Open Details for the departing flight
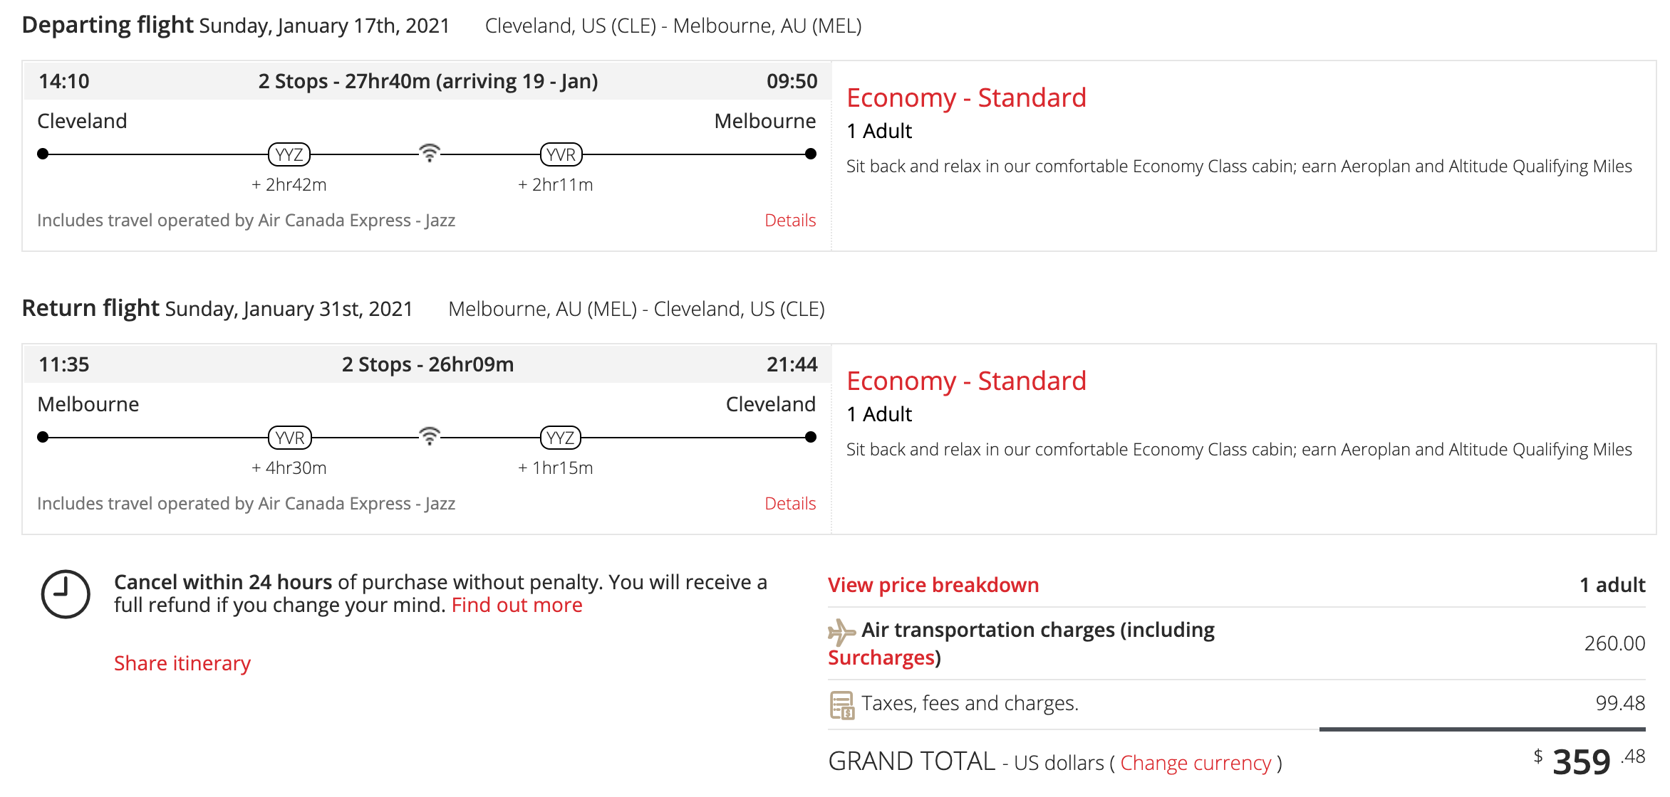 789,221
